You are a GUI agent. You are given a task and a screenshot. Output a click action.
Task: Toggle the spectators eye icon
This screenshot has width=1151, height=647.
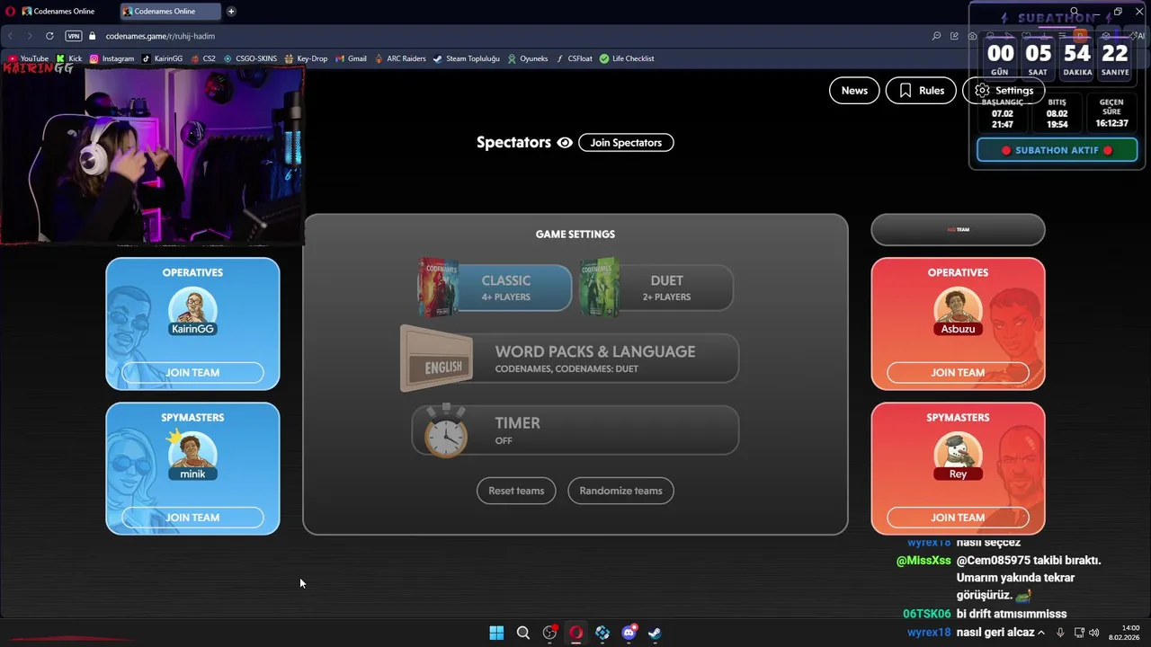pos(565,143)
